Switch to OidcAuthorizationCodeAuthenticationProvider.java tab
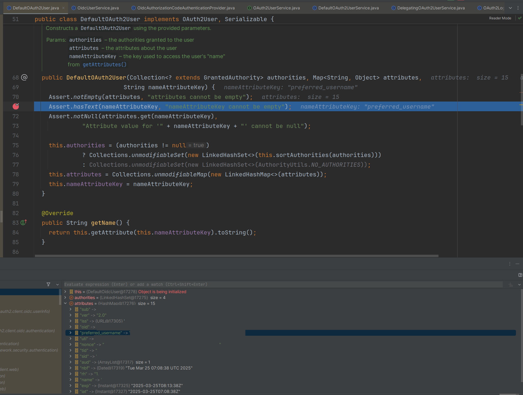The image size is (523, 395). pyautogui.click(x=183, y=8)
